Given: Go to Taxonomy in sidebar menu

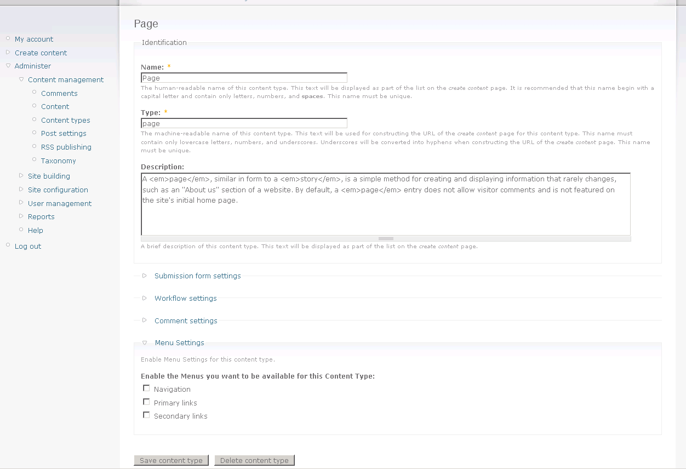Looking at the screenshot, I should 58,161.
